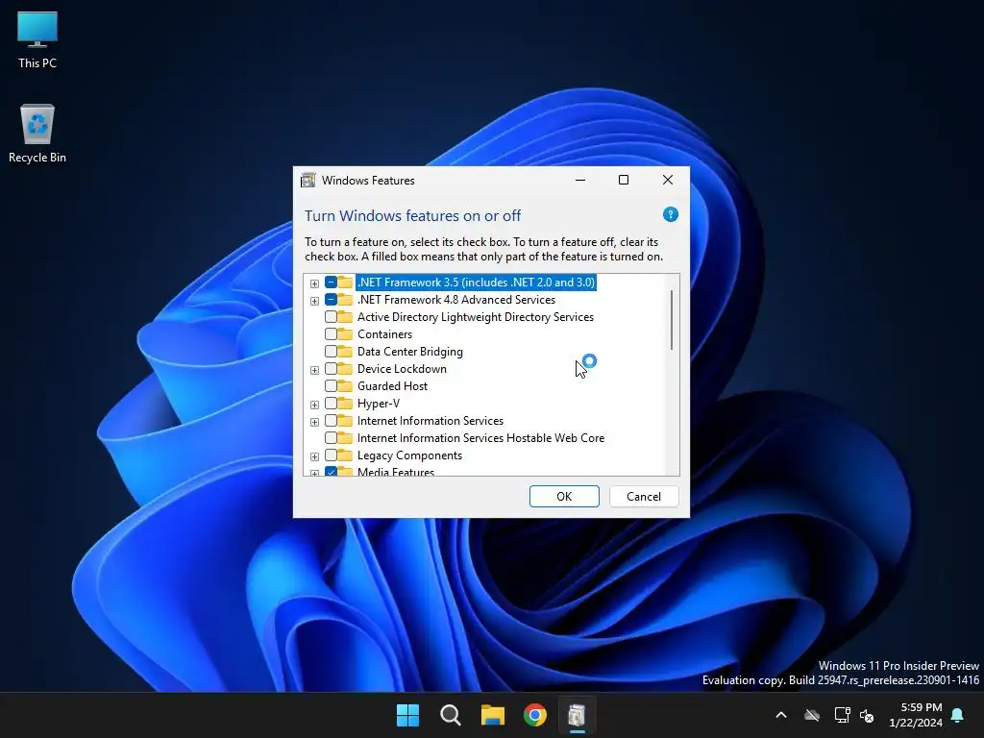Click the Data Center Bridging folder icon
Viewport: 984px width, 738px height.
pos(345,352)
